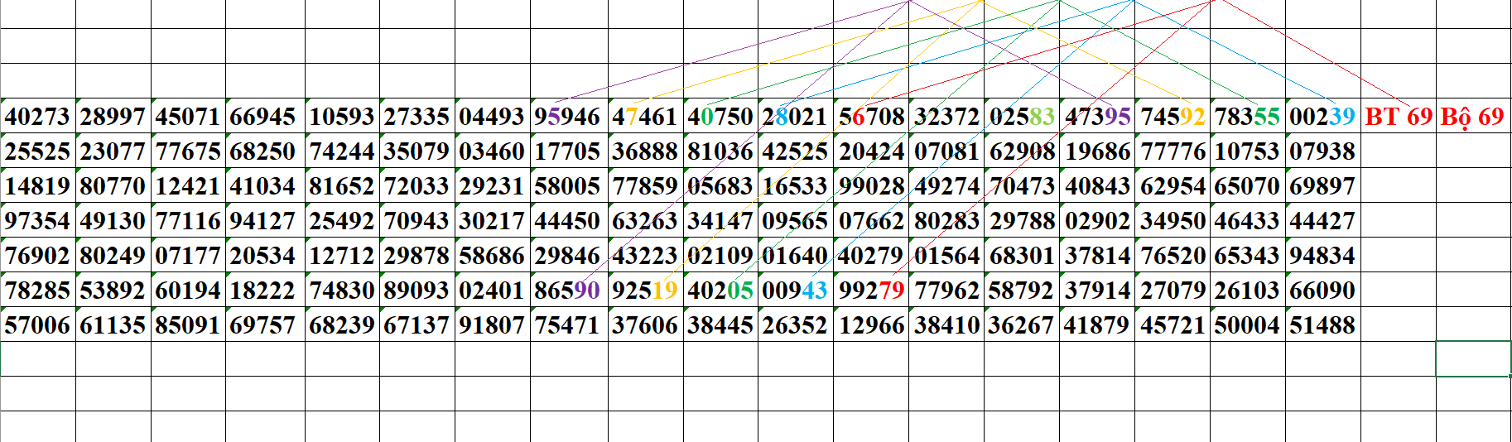This screenshot has height=442, width=1512.
Task: Select cell 78355 with green ending
Action: pos(1247,117)
